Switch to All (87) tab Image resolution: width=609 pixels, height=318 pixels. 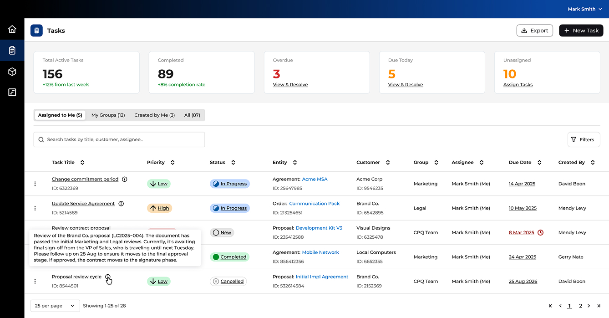point(192,115)
